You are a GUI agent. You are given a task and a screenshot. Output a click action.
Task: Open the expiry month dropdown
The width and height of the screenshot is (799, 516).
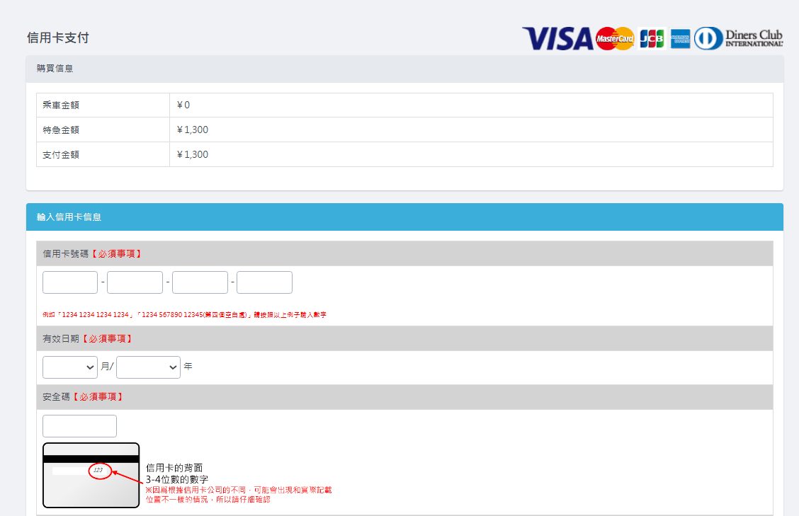pyautogui.click(x=70, y=367)
